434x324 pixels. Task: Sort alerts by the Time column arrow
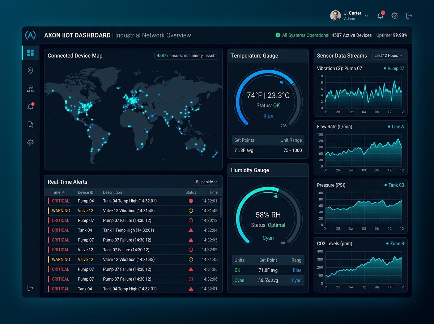pos(63,192)
